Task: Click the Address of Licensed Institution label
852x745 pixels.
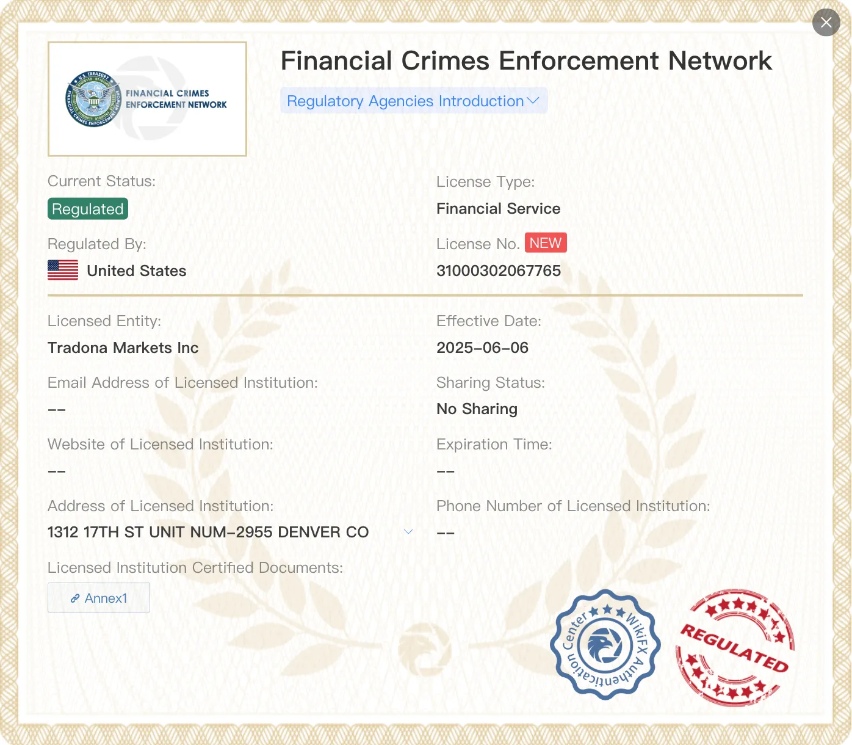Action: [161, 506]
